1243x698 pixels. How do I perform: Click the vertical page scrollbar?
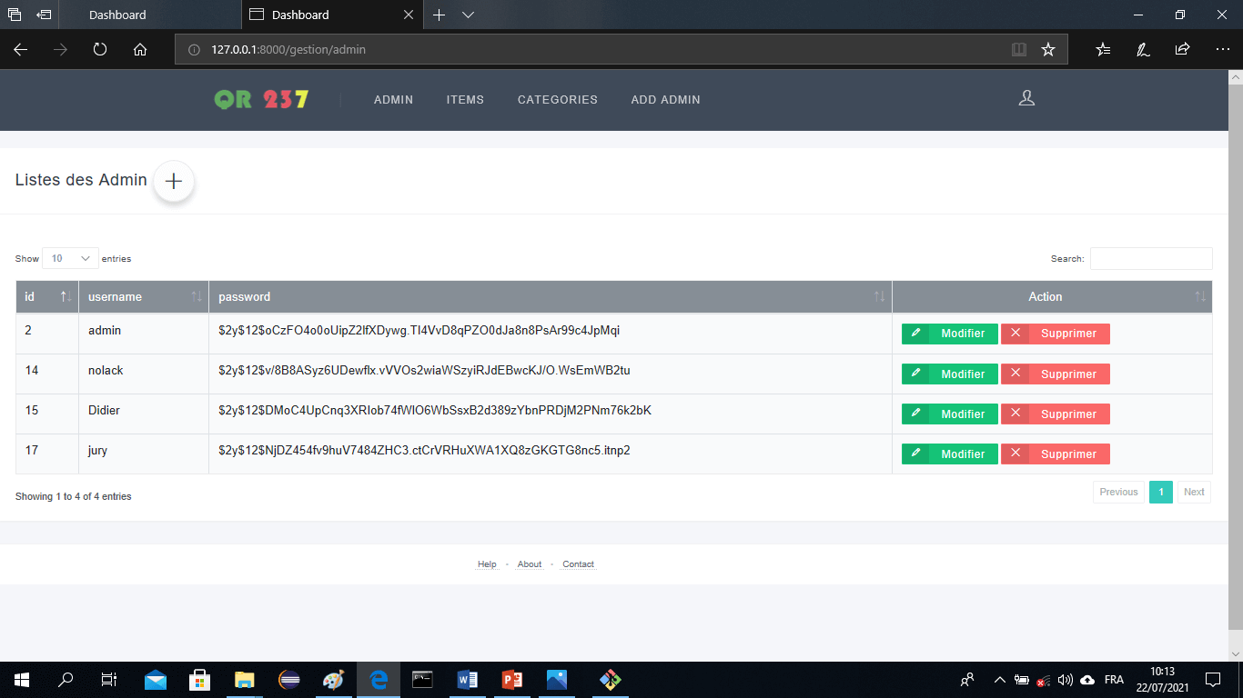[1235, 364]
